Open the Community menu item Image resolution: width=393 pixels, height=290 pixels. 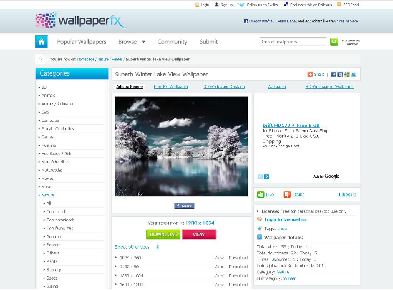click(172, 41)
